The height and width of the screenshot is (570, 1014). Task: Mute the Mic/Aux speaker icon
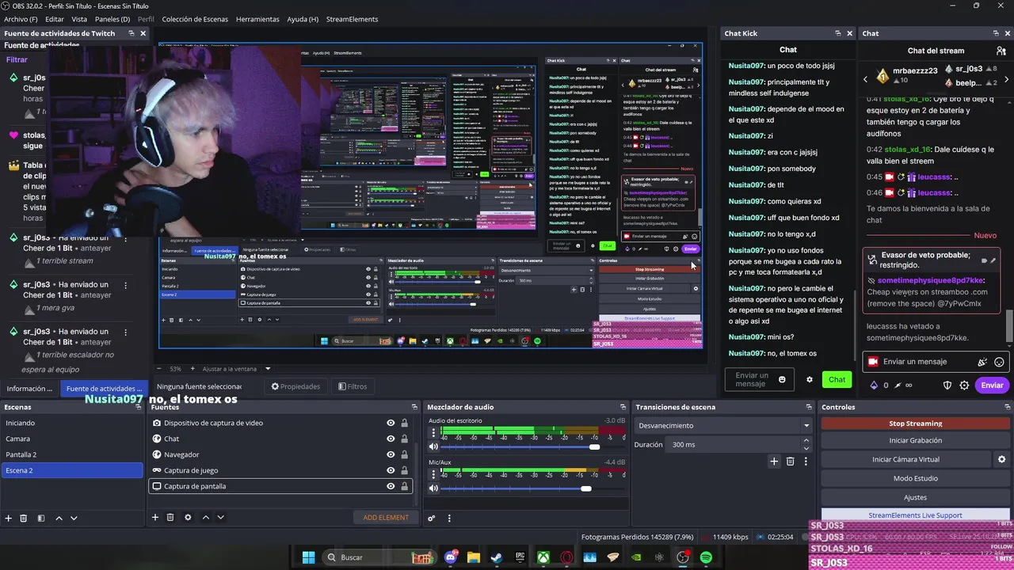(433, 488)
